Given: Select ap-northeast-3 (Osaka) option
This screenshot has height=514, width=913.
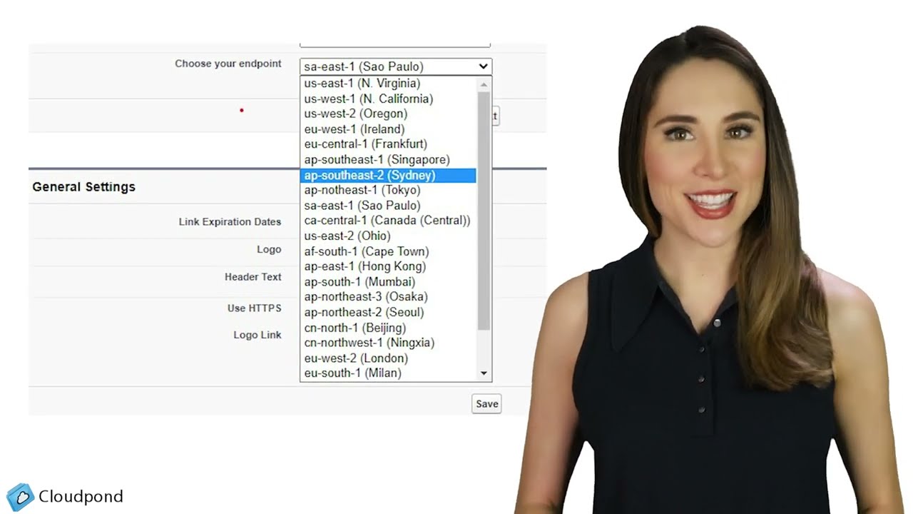Looking at the screenshot, I should [388, 297].
